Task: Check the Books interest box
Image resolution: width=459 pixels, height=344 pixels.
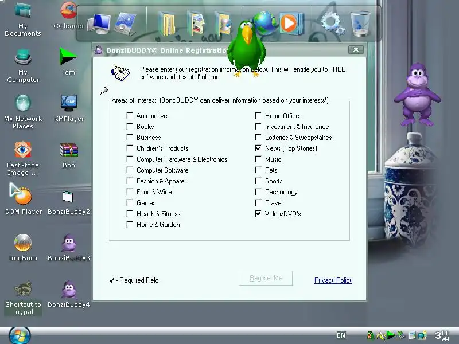Action: (130, 126)
